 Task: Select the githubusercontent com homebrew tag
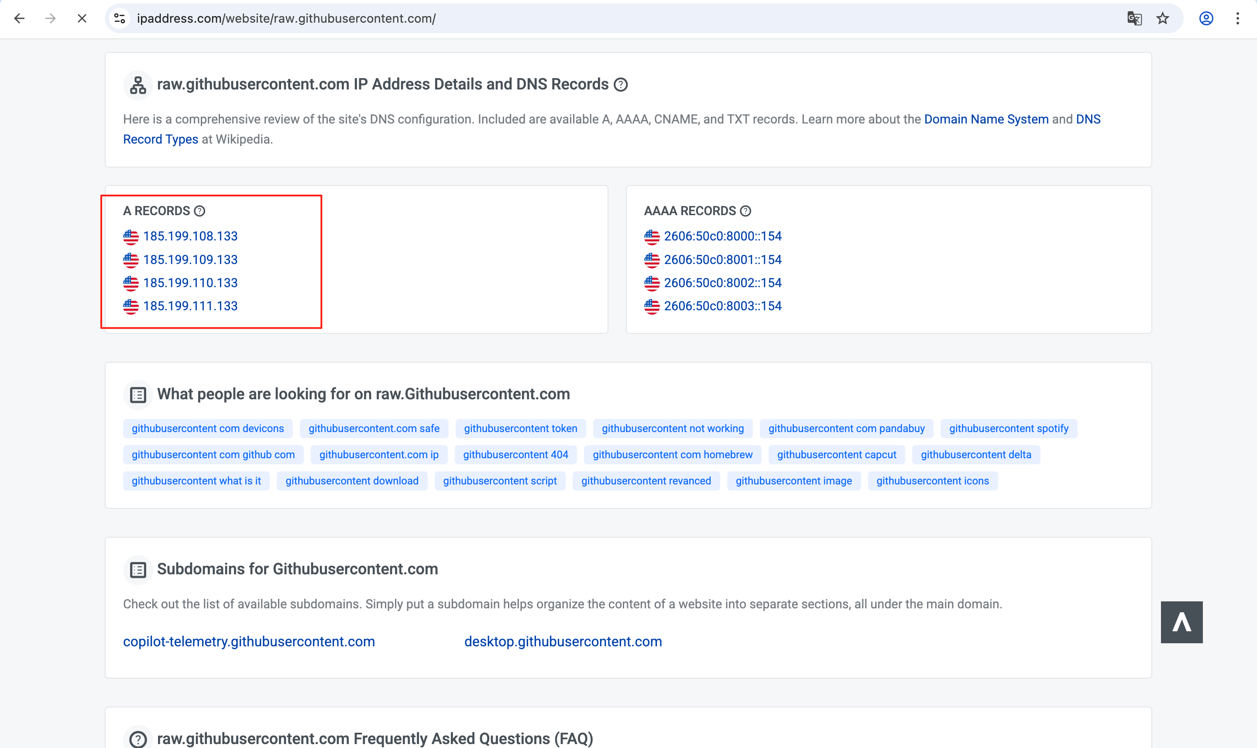click(x=672, y=455)
